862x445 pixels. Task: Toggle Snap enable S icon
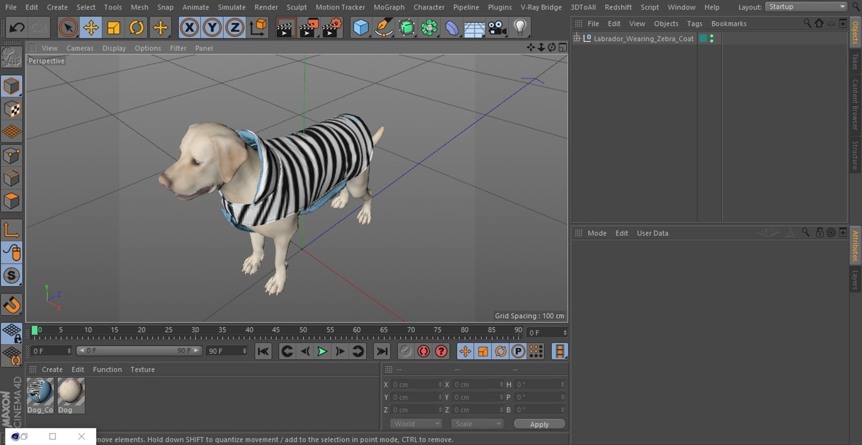[12, 276]
